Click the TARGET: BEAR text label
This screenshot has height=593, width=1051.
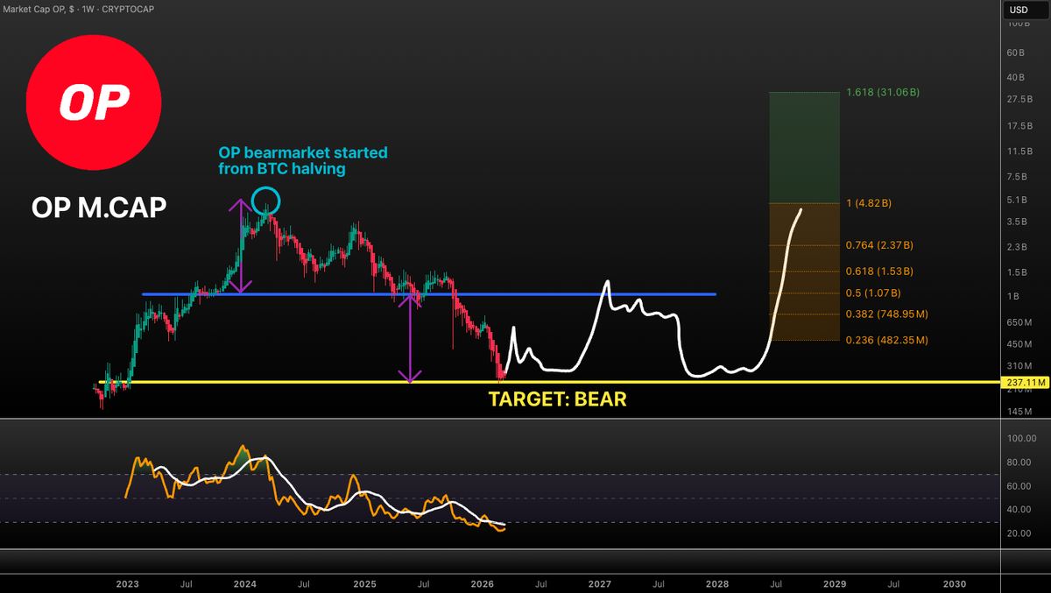coord(558,399)
